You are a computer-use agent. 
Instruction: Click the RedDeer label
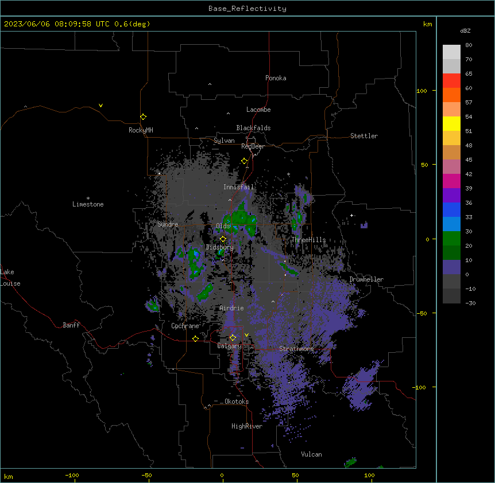pos(253,146)
